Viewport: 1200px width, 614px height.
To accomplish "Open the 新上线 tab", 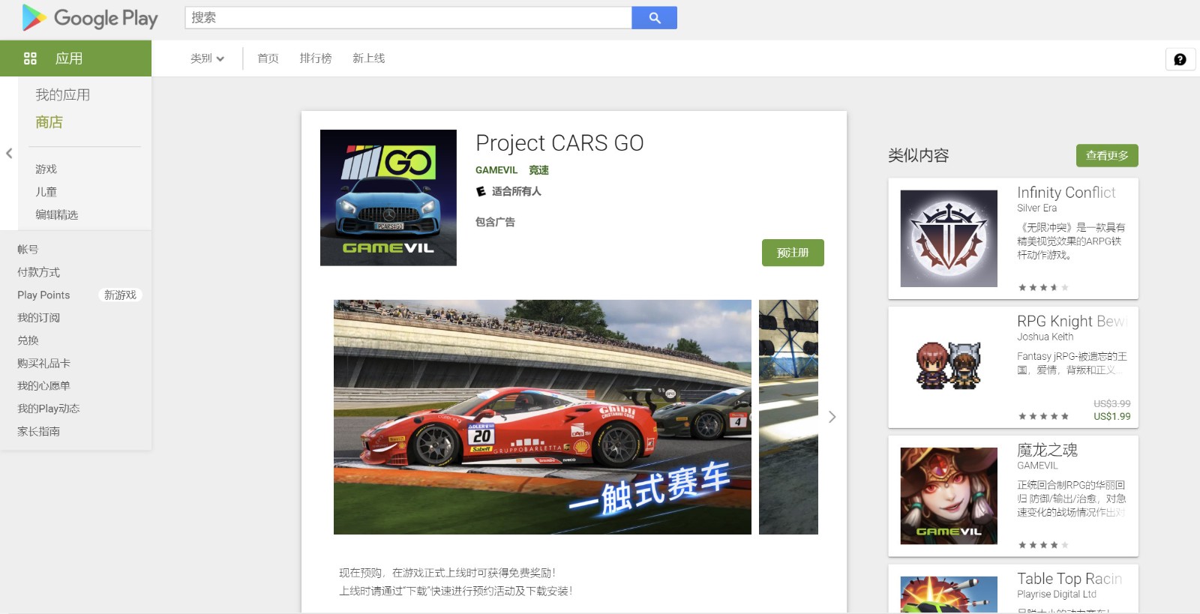I will point(368,58).
